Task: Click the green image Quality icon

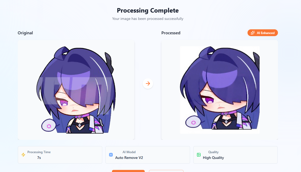Action: [x=199, y=155]
